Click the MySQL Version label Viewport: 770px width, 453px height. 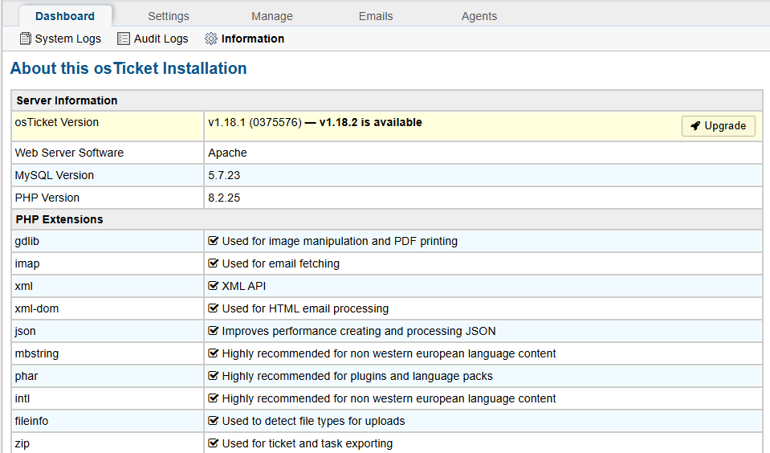point(55,175)
